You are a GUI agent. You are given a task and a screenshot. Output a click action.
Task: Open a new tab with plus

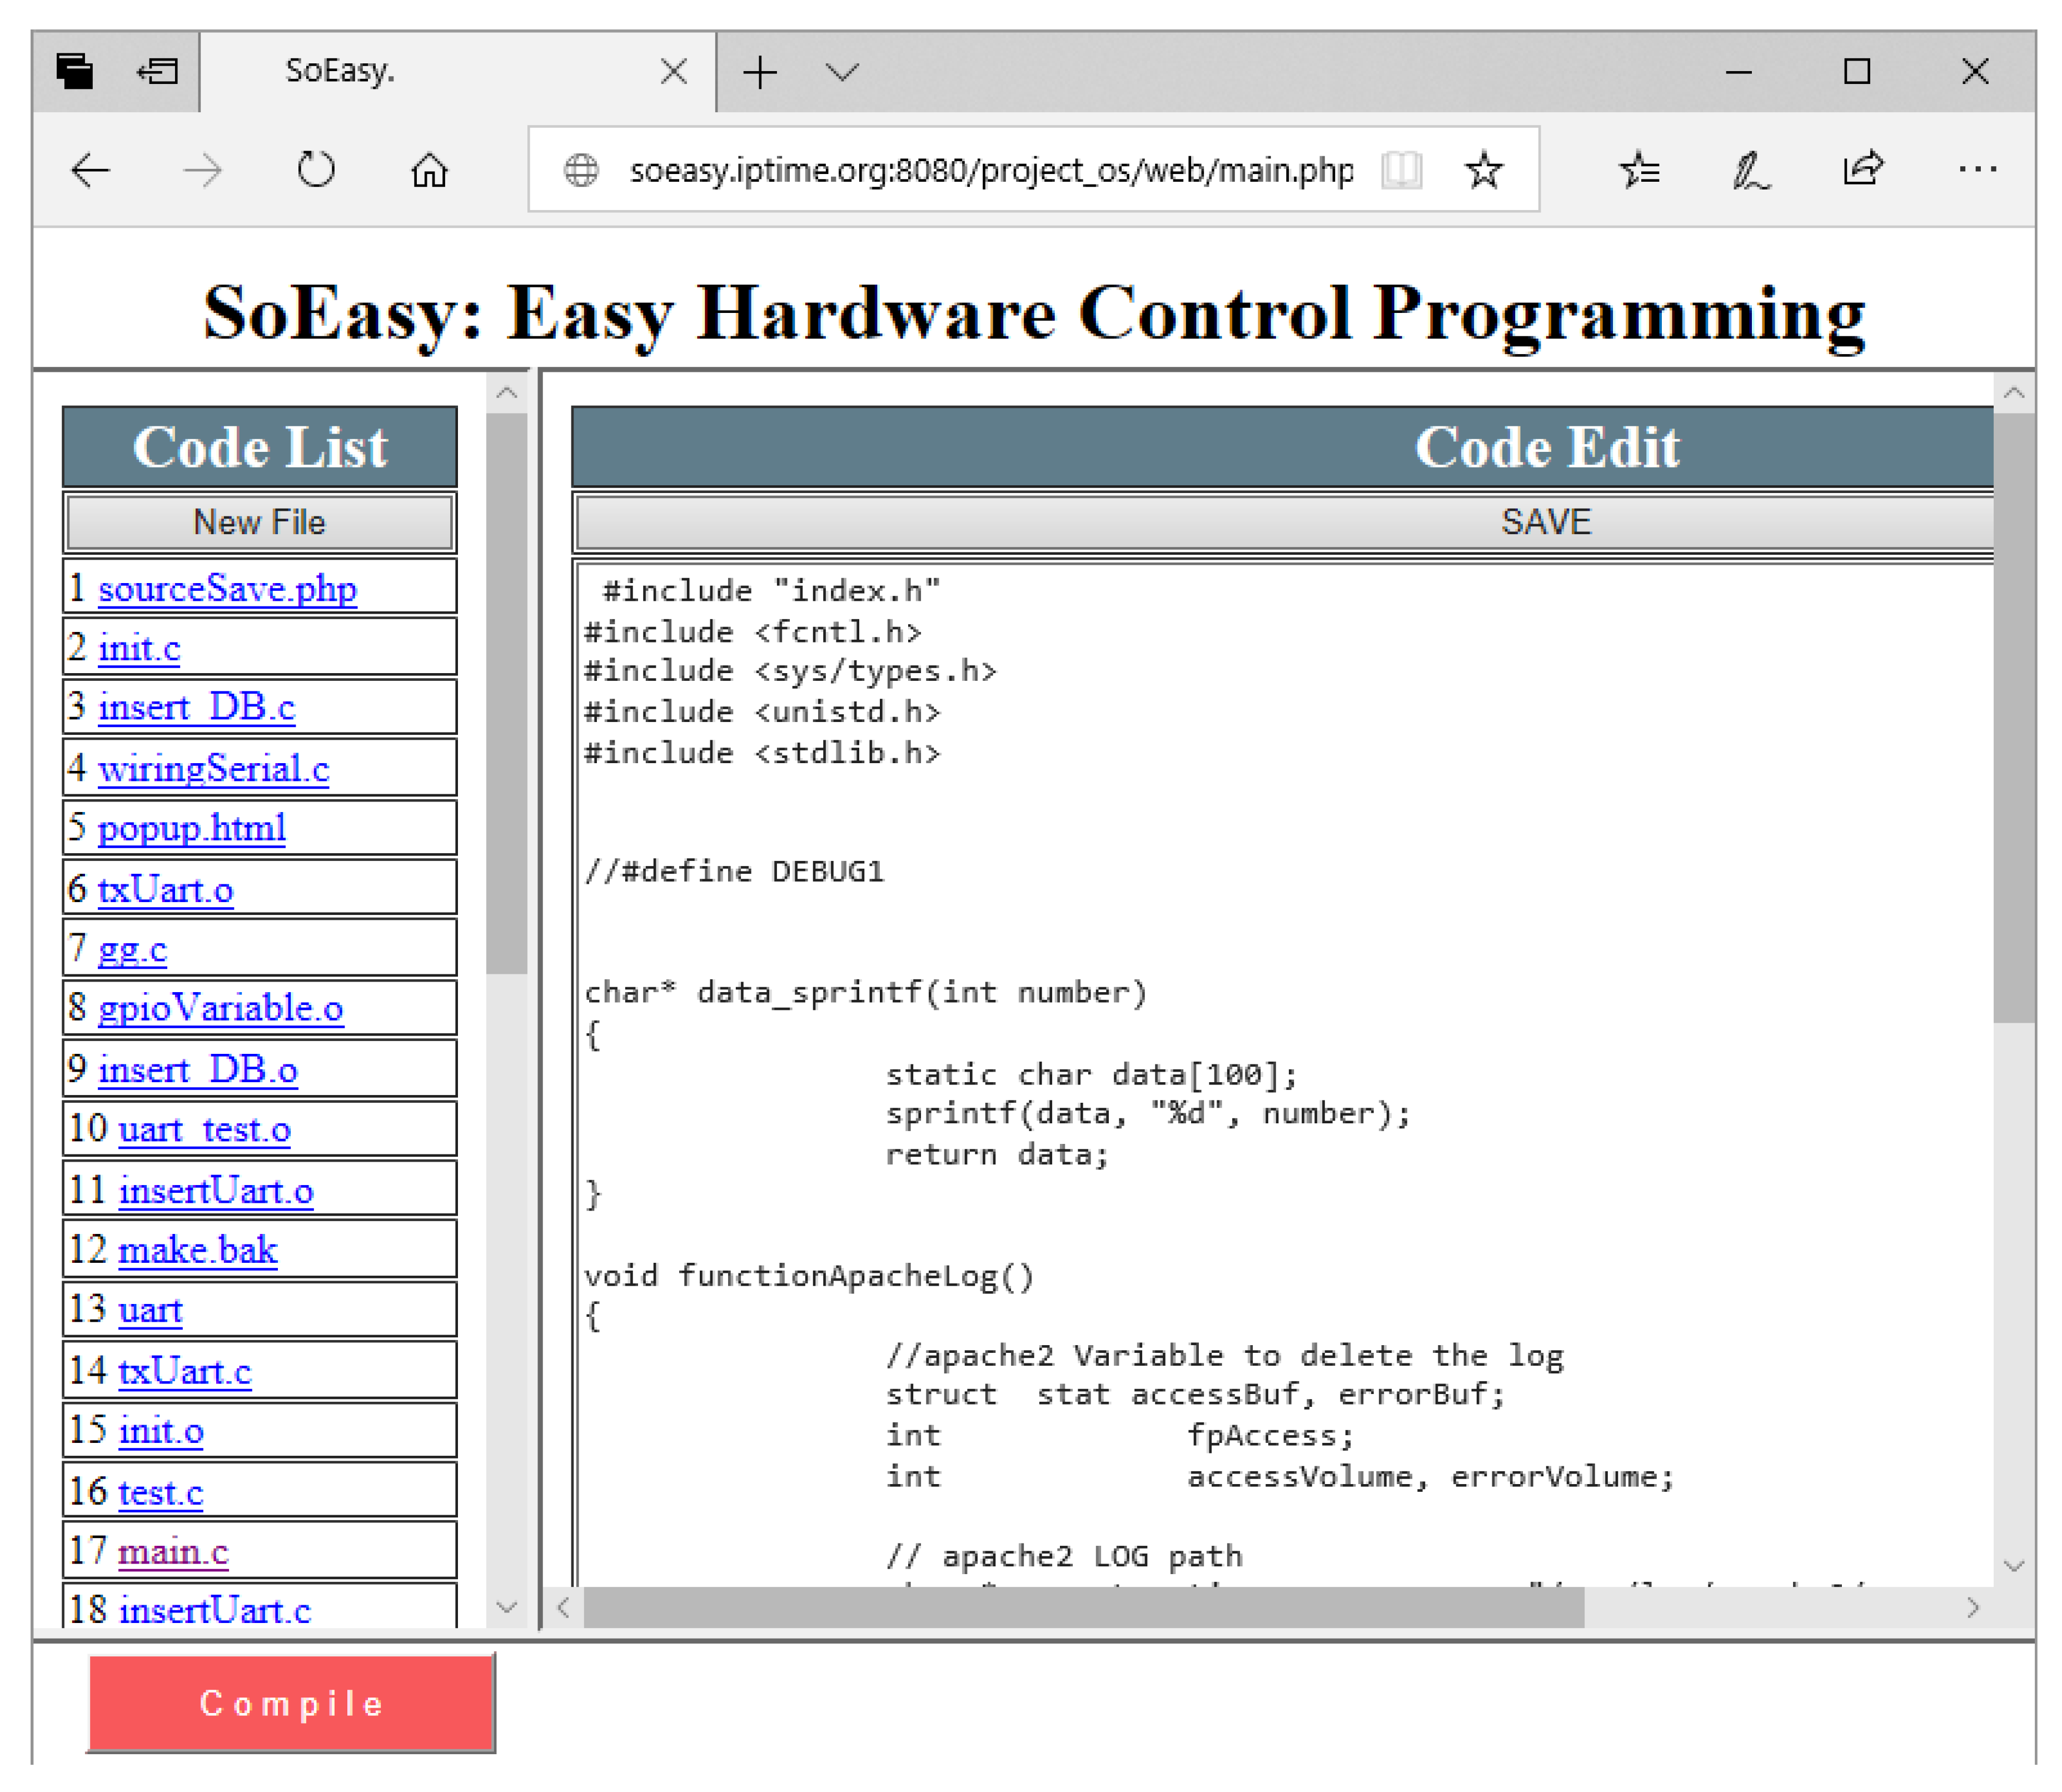(760, 71)
